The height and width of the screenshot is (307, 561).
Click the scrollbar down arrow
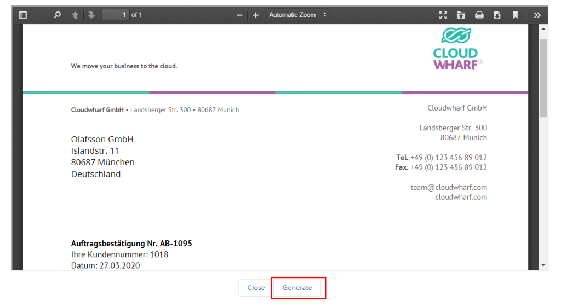(x=543, y=265)
